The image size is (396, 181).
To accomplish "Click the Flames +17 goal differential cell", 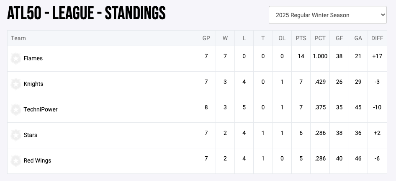I will [377, 57].
